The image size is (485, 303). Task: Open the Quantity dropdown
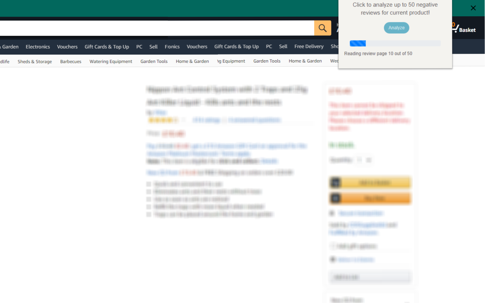(x=364, y=160)
